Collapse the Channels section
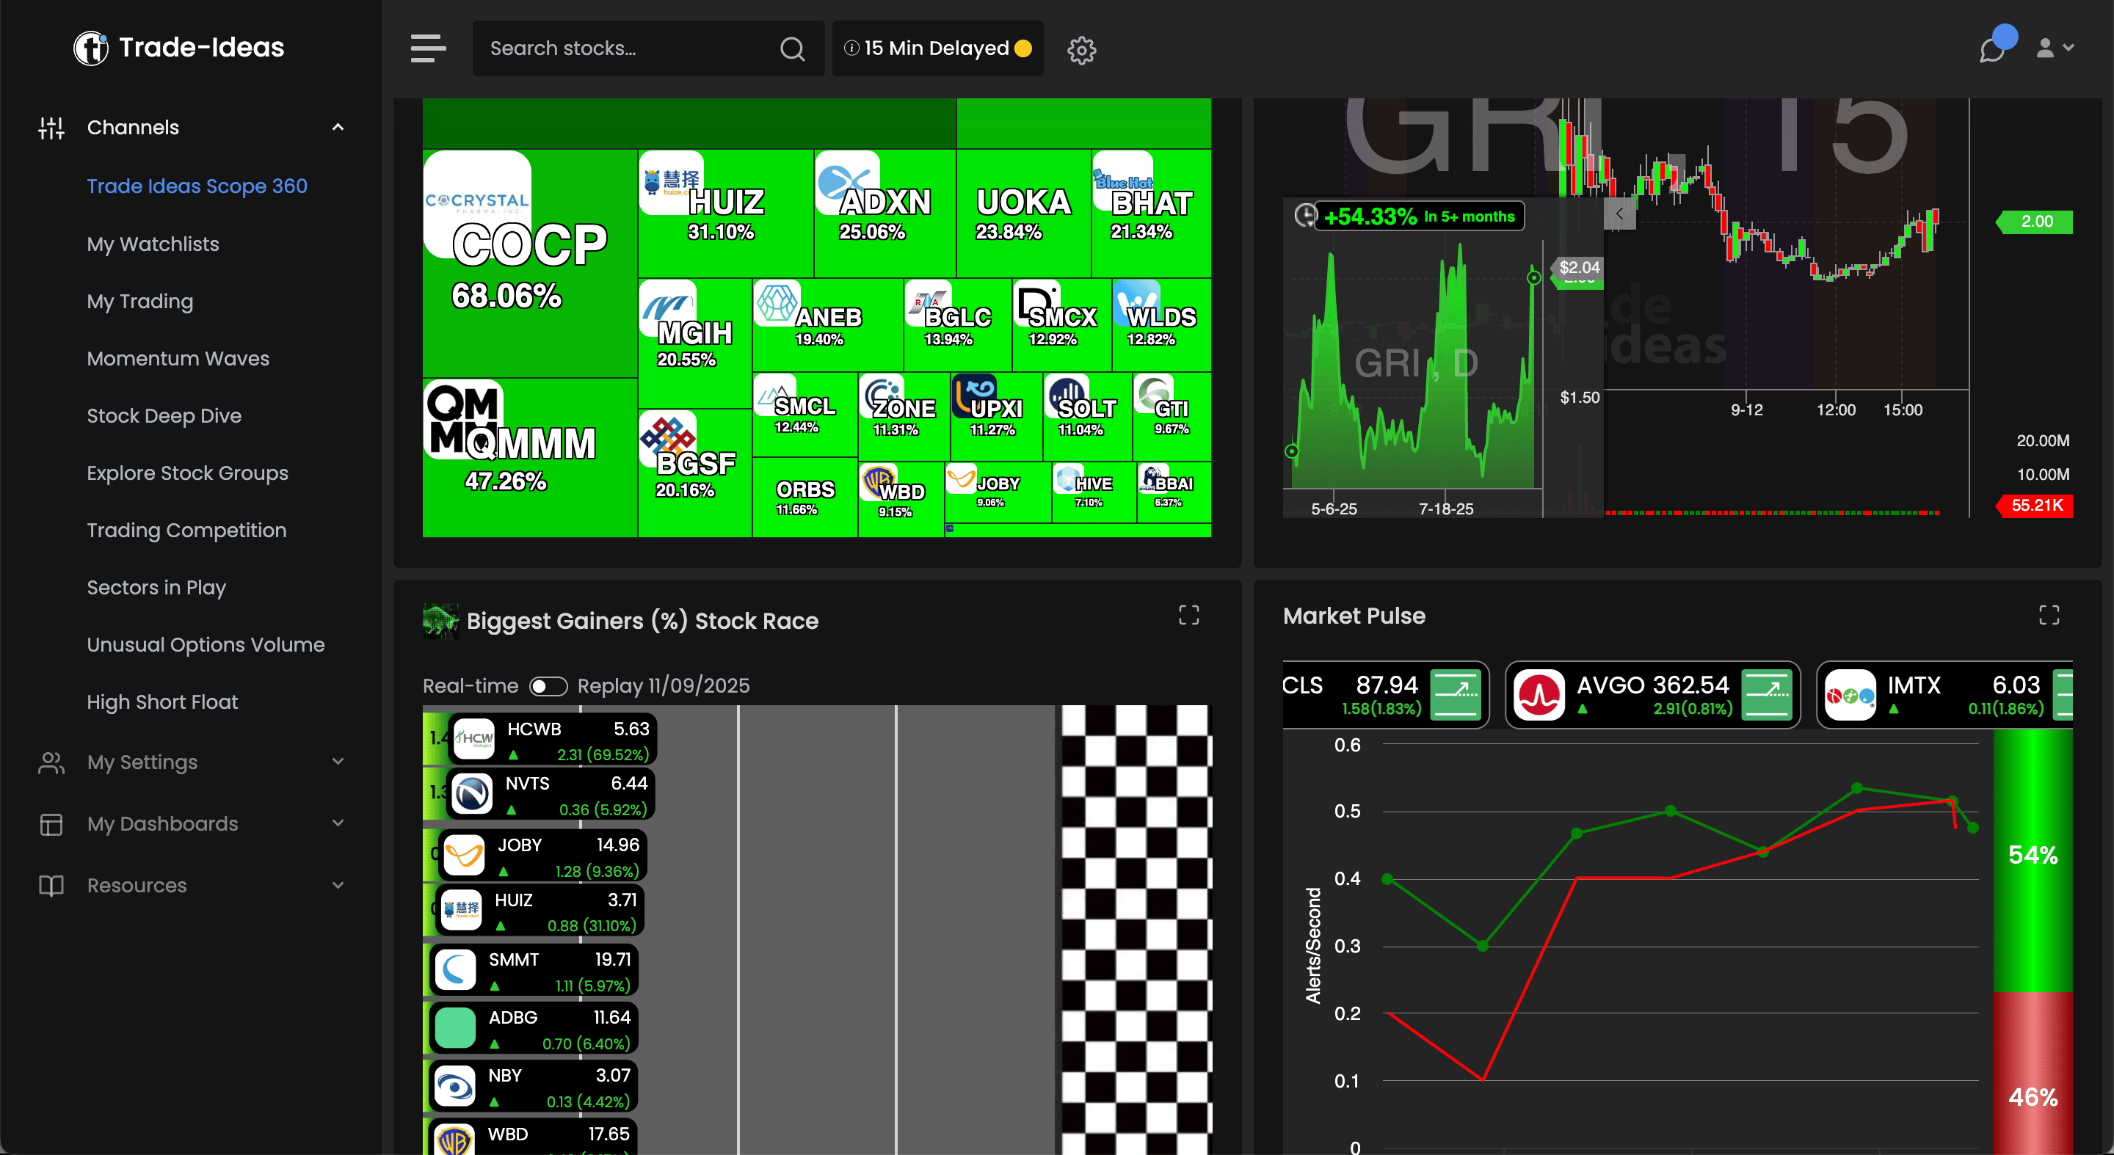 pyautogui.click(x=338, y=127)
